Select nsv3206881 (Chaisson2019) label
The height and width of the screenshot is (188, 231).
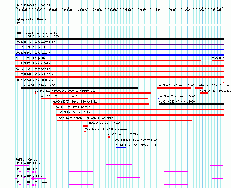[35, 80]
